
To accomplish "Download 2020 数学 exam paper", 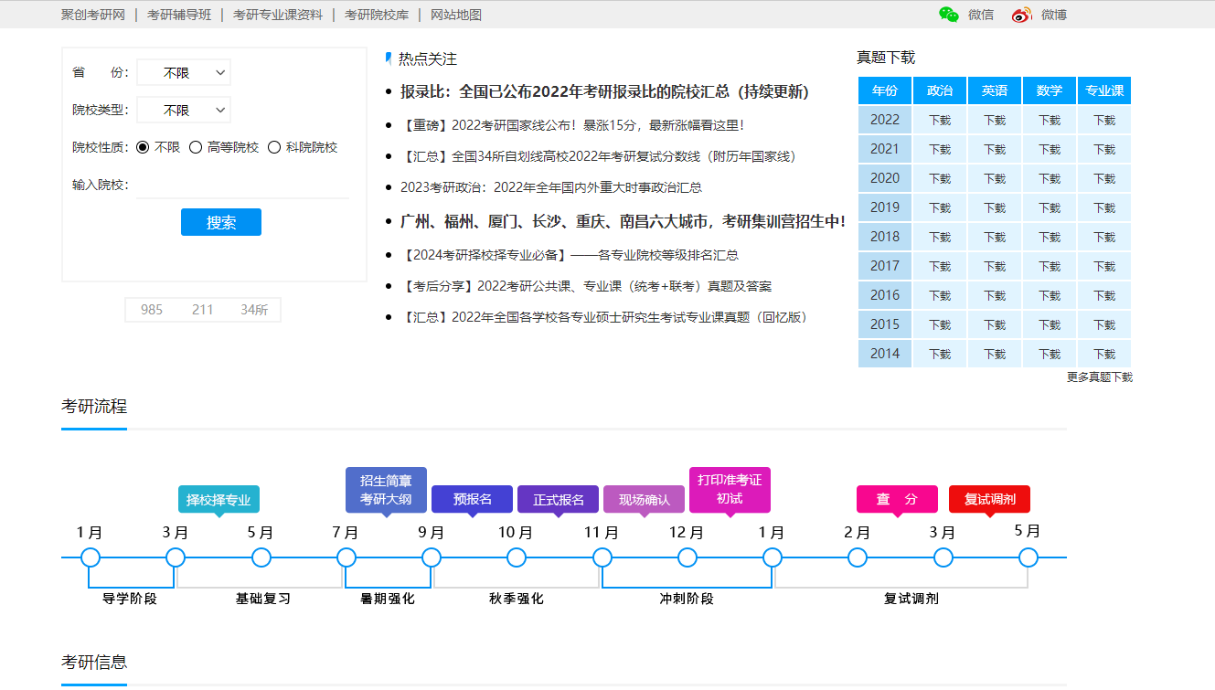I will pyautogui.click(x=1050, y=178).
